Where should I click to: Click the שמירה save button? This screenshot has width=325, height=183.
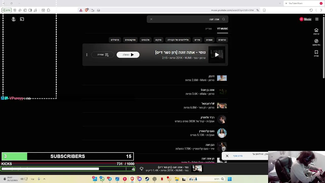coord(103,55)
